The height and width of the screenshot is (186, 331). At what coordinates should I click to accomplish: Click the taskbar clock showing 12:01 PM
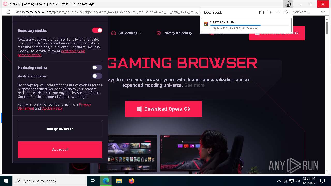pos(309,181)
